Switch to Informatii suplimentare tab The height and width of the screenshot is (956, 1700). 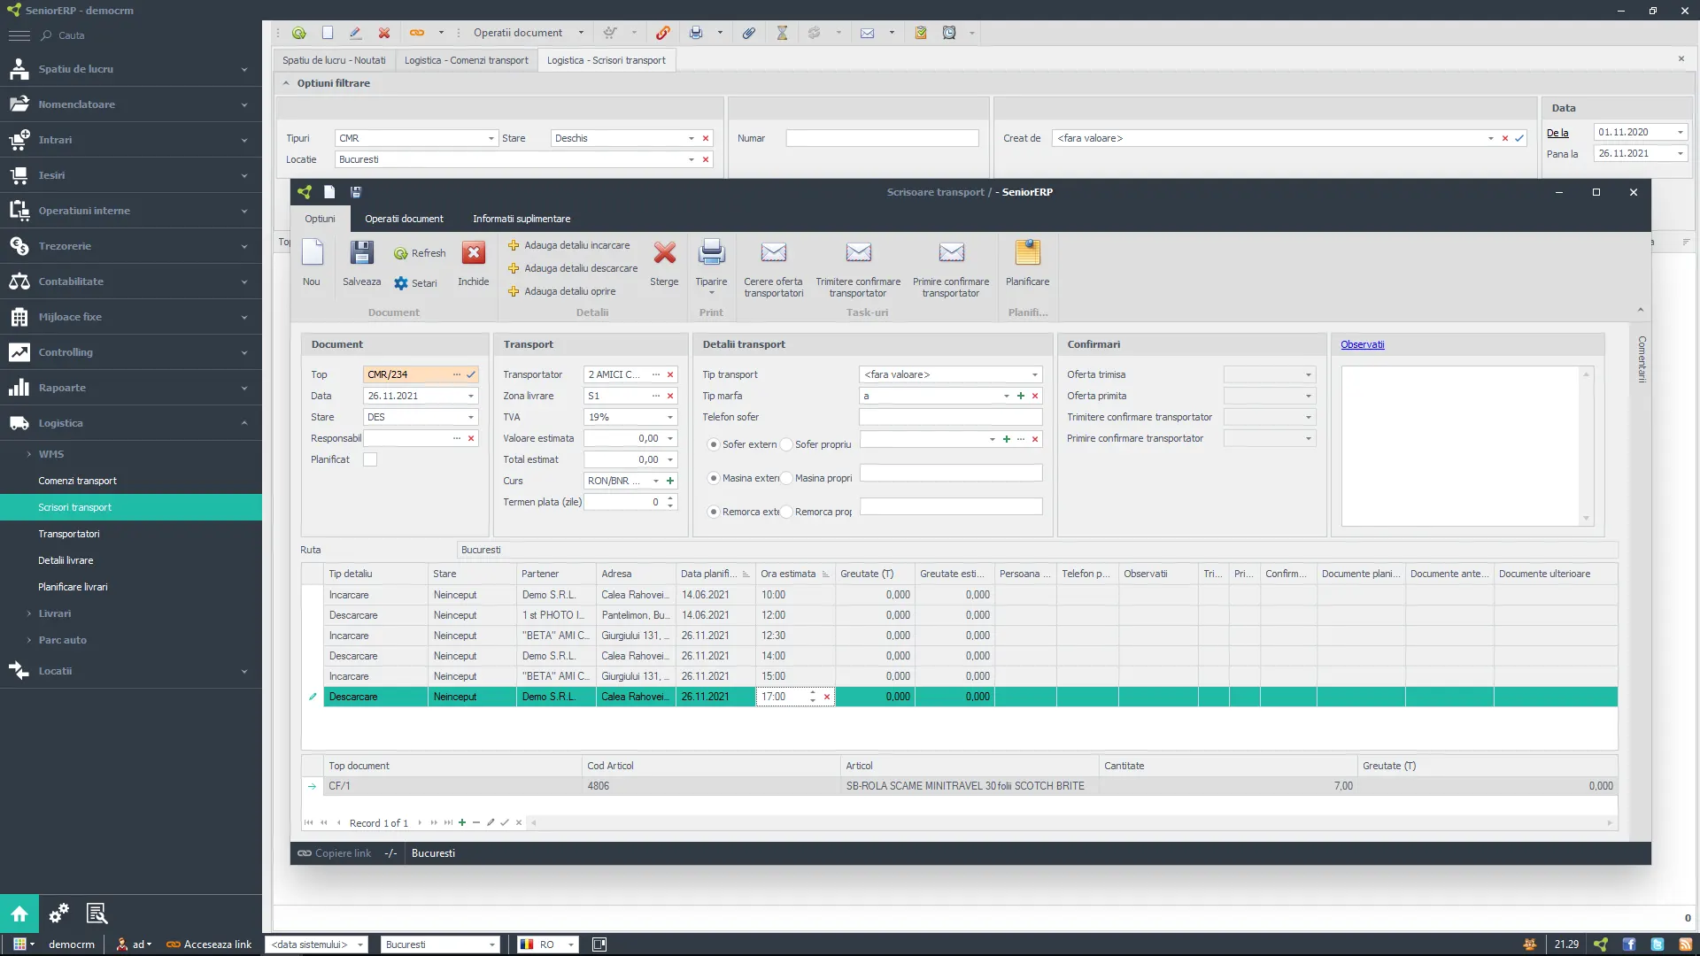[523, 219]
